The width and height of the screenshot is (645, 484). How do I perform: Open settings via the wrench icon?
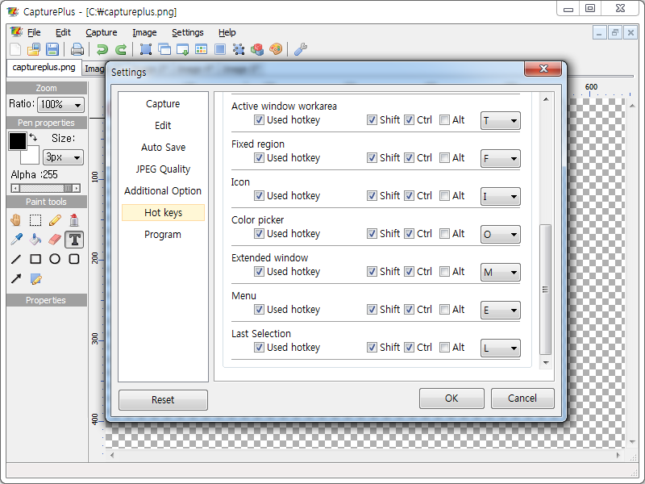pyautogui.click(x=301, y=49)
